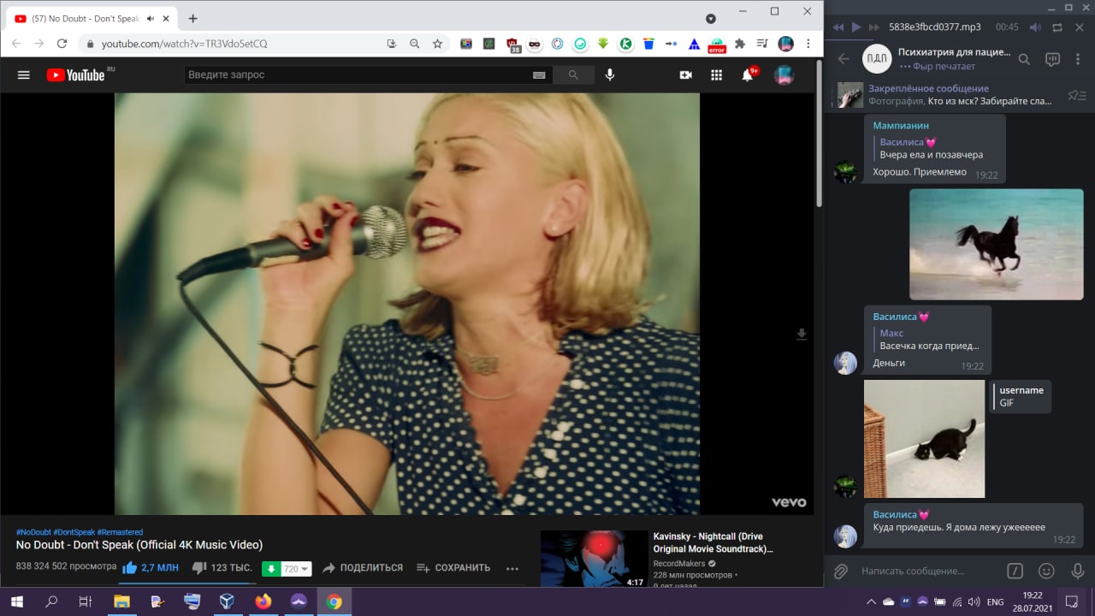The width and height of the screenshot is (1095, 616).
Task: Open on-screen keyboard in YouTube search box
Action: 539,75
